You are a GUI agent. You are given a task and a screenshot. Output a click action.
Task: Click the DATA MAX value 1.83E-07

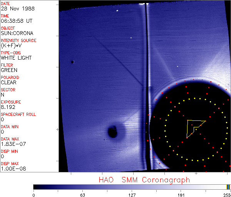tap(12, 144)
